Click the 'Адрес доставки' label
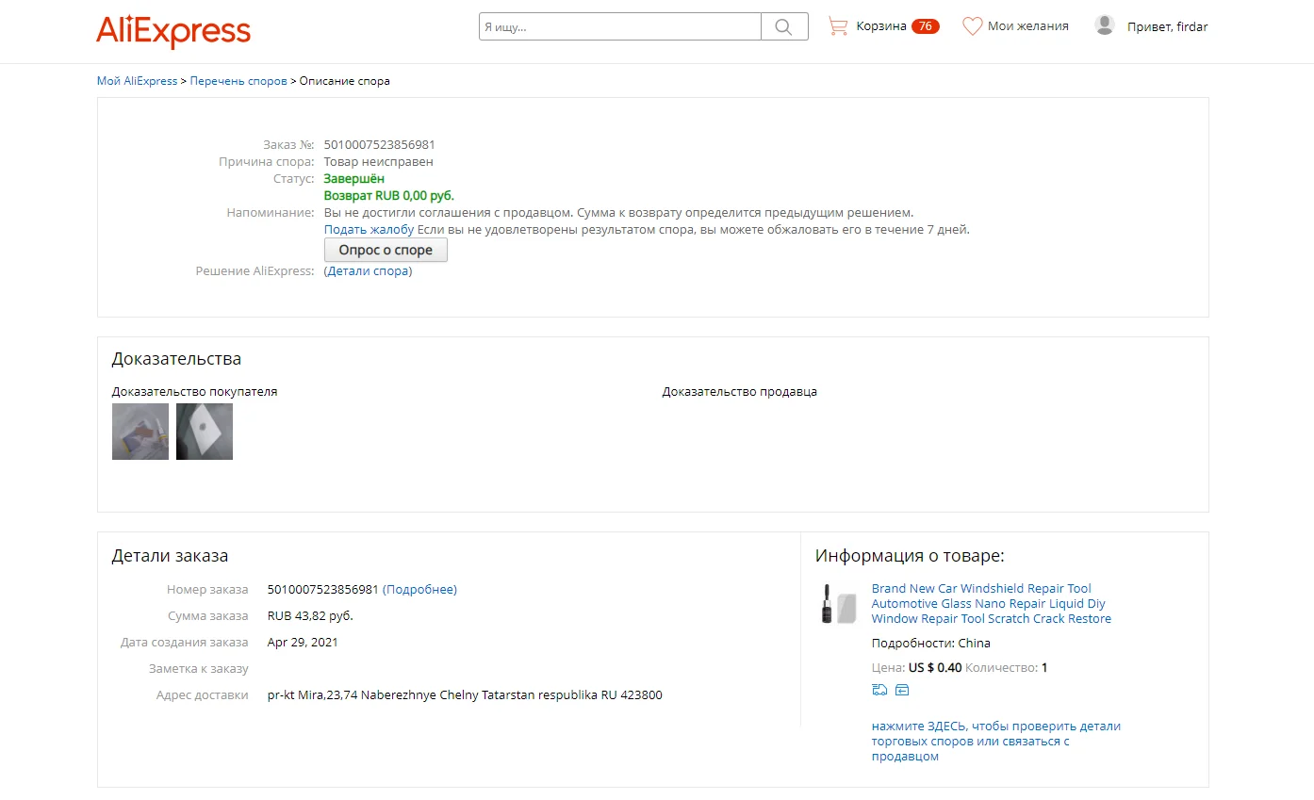The width and height of the screenshot is (1314, 800). 203,695
